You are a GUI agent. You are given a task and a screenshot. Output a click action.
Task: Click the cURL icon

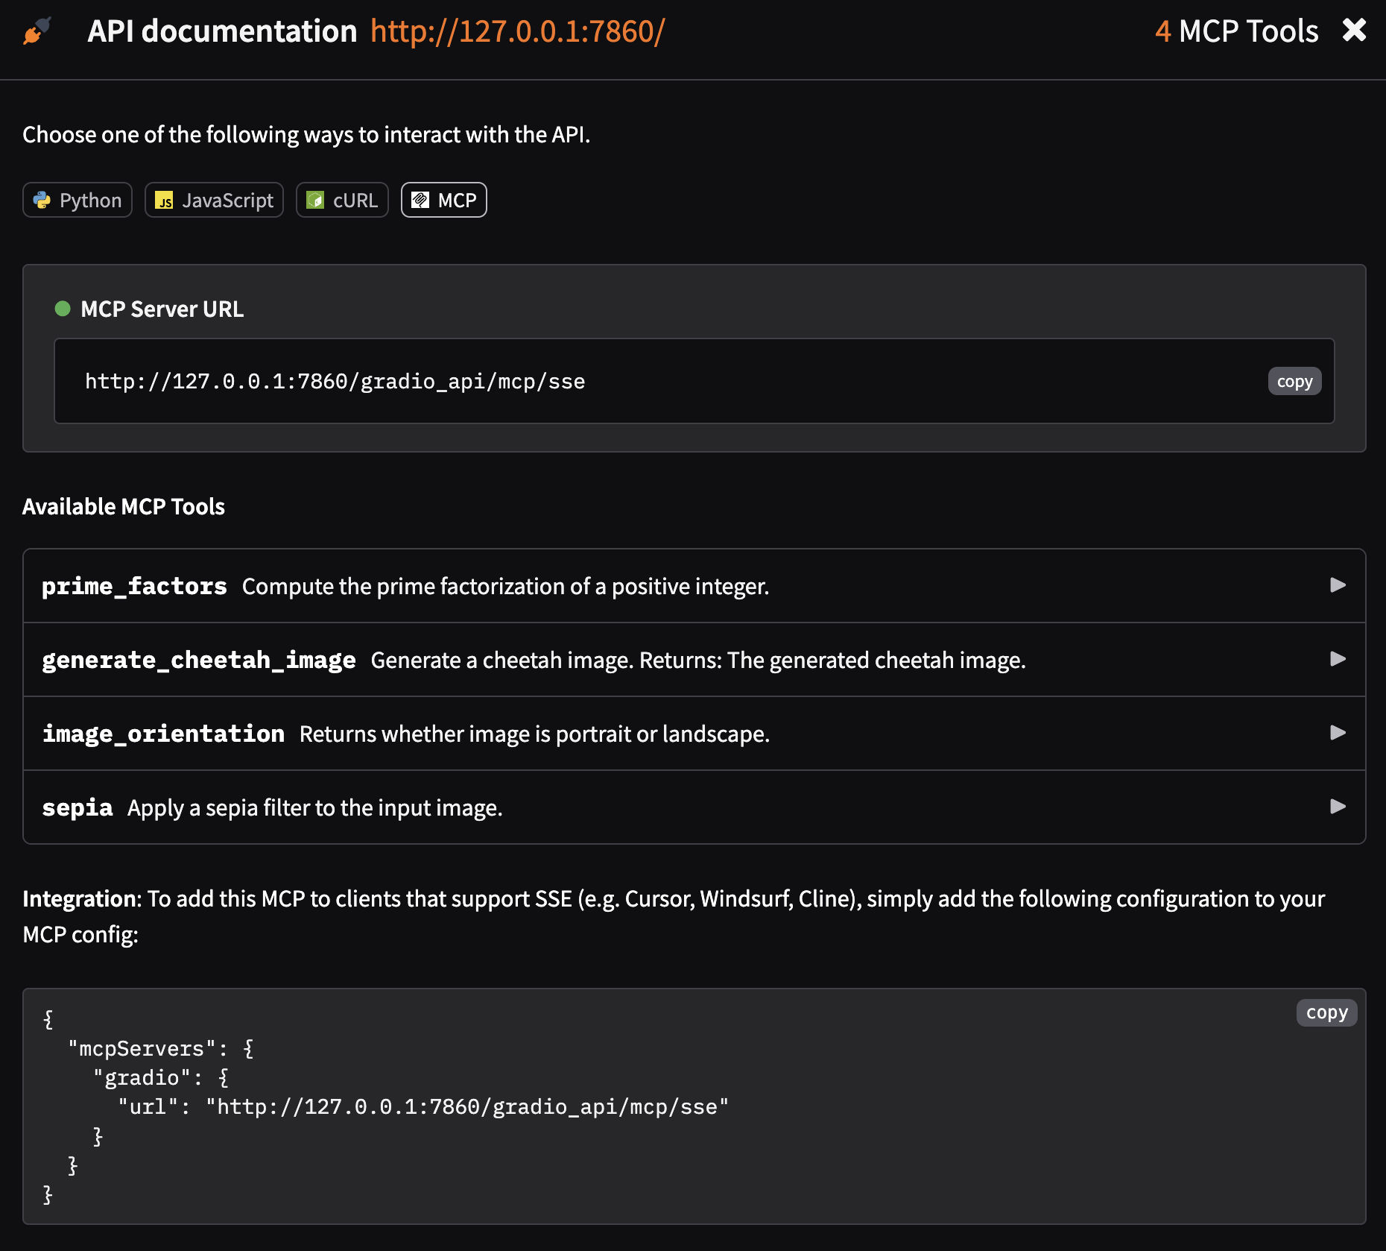click(x=315, y=201)
